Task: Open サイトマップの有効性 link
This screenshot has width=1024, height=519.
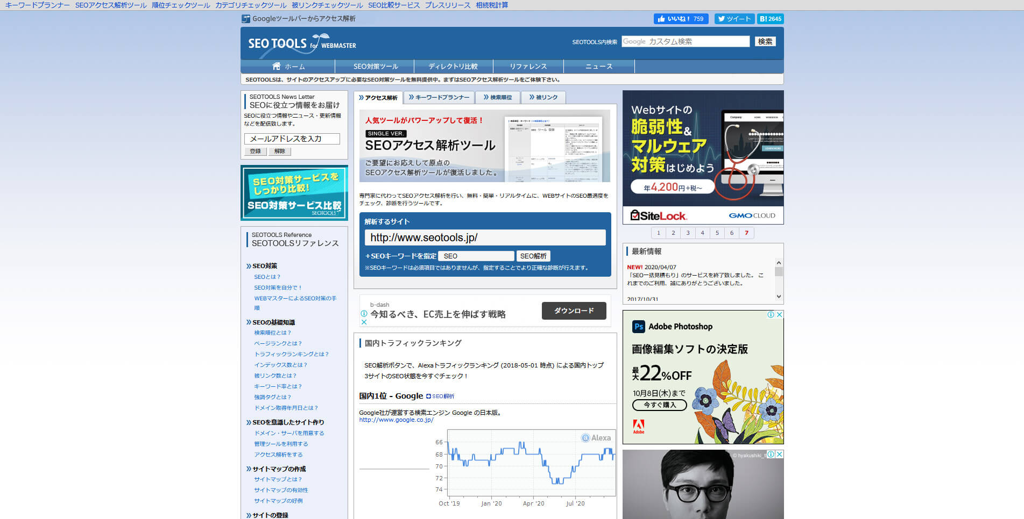Action: (281, 491)
